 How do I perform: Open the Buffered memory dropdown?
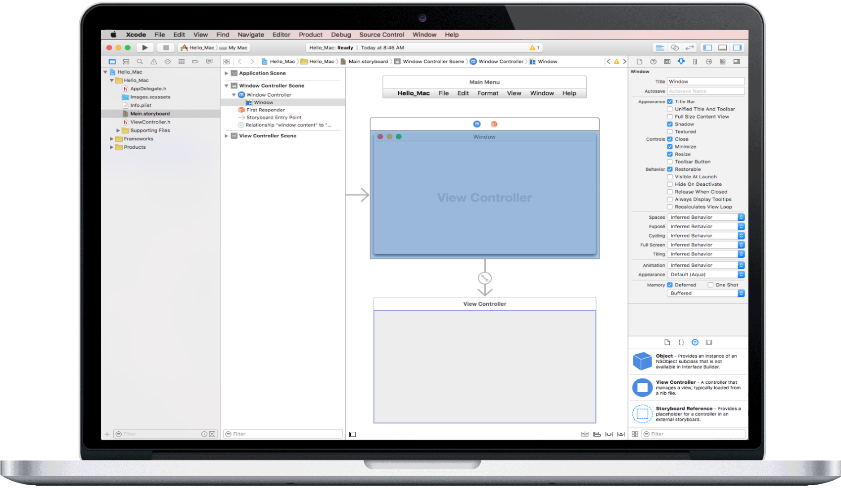point(706,293)
